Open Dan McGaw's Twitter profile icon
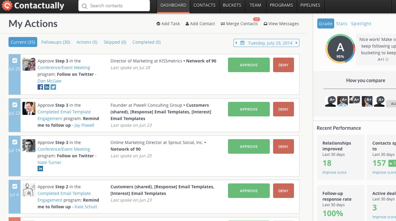 click(53, 87)
